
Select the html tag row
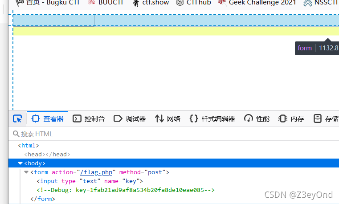174,146
